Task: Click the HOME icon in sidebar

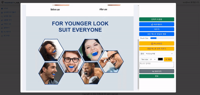Action: coord(2,8)
